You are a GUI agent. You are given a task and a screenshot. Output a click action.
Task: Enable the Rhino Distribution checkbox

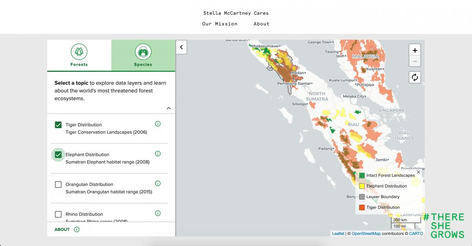click(58, 214)
